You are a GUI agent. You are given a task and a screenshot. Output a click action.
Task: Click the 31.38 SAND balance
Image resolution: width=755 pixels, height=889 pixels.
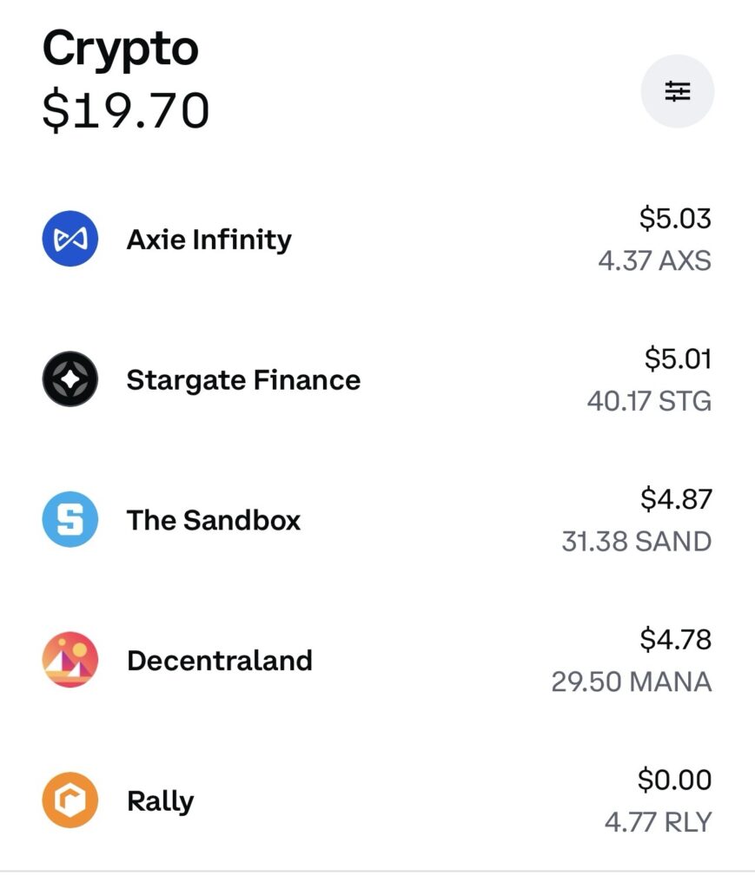pos(636,542)
